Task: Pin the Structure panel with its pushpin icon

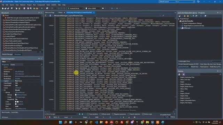Action: coord(39,12)
